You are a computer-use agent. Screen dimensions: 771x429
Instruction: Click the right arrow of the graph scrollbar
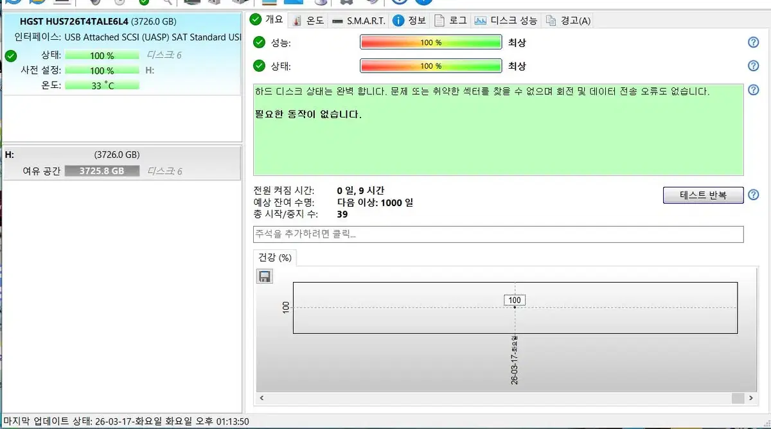(x=750, y=398)
